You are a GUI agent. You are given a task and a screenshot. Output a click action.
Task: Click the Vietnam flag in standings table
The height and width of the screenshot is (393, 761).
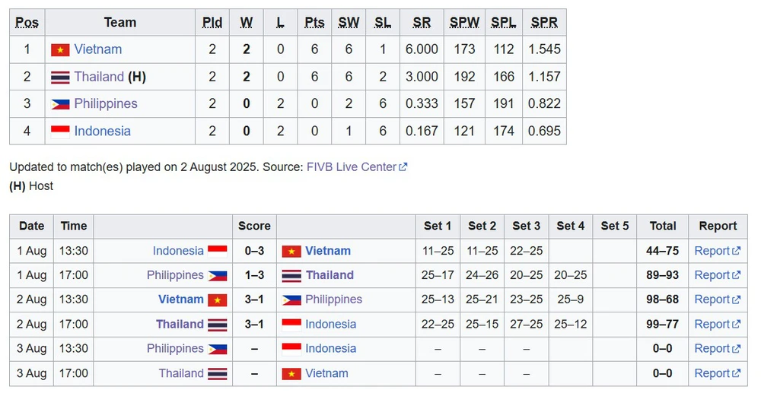[60, 49]
